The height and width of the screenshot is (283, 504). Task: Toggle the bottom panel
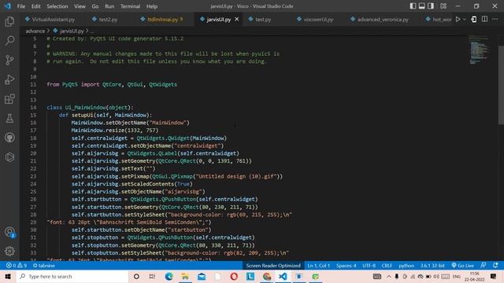pos(422,6)
